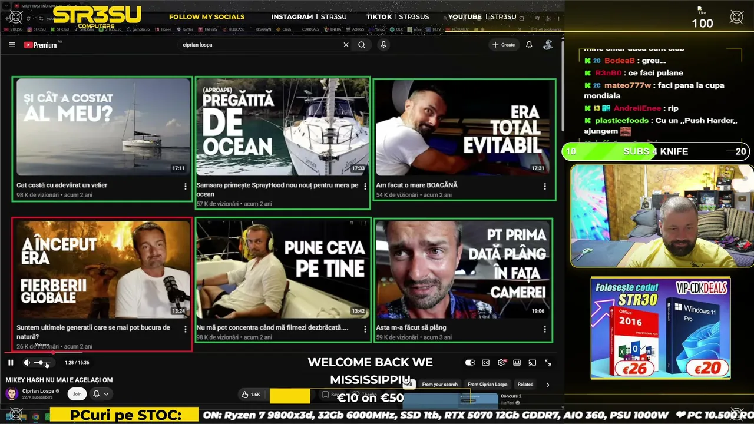Open the 'Pune ceva pe tine' thumbnail
The image size is (754, 424).
pos(282,269)
